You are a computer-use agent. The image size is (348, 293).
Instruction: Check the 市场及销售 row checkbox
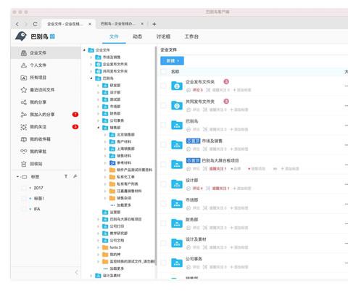pyautogui.click(x=164, y=144)
